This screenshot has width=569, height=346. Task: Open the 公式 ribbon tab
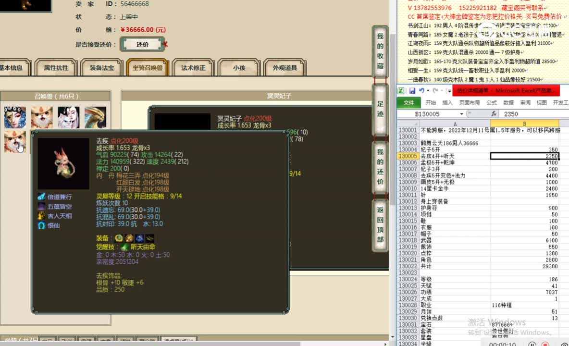tap(492, 103)
